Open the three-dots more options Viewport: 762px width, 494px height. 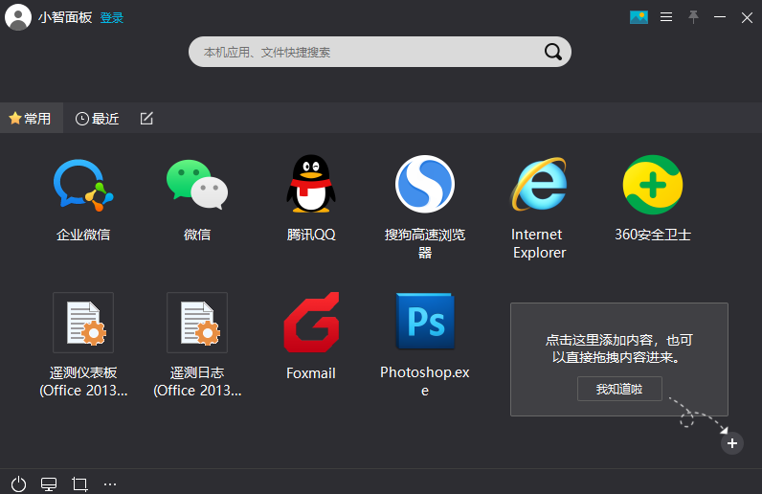click(110, 483)
